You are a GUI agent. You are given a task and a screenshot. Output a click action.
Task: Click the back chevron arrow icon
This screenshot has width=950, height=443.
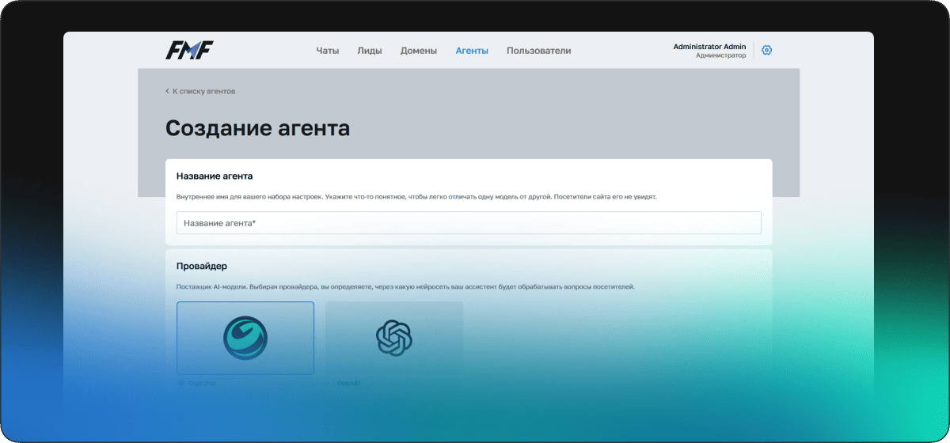[x=167, y=91]
